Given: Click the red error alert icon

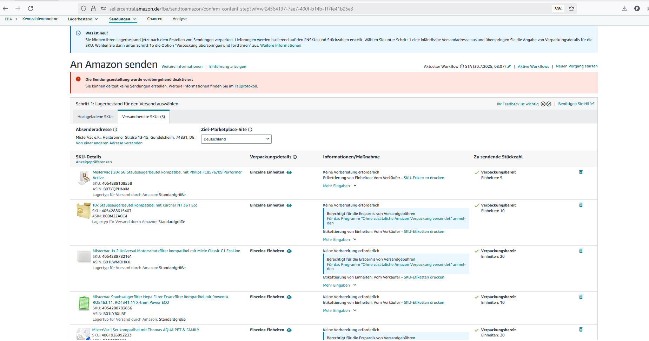Looking at the screenshot, I should pyautogui.click(x=78, y=79).
